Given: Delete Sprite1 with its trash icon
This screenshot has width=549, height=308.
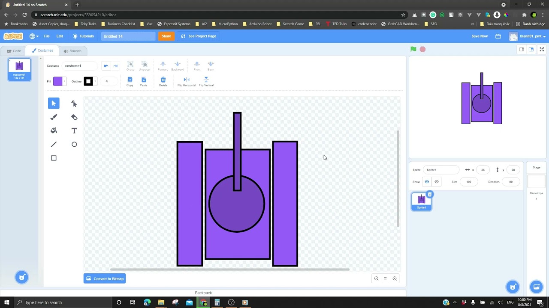Looking at the screenshot, I should click(430, 195).
